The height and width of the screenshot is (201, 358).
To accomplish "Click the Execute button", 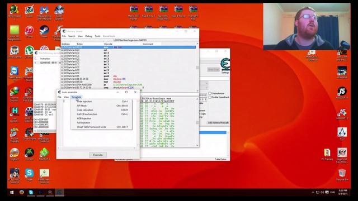I will (x=98, y=155).
